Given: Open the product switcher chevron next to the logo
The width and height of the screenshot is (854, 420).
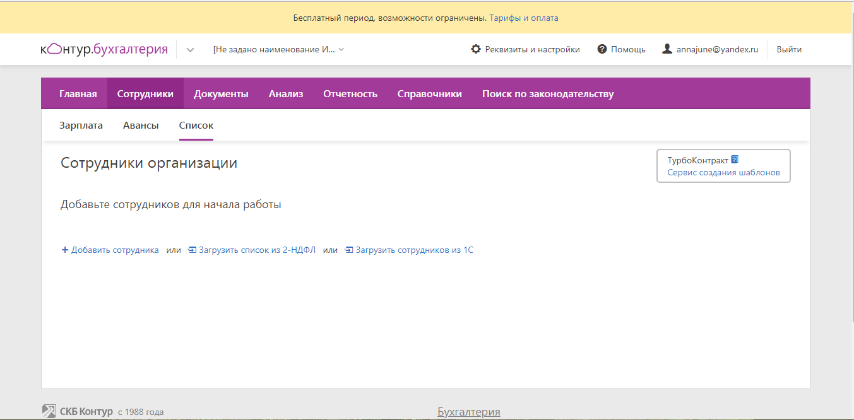Looking at the screenshot, I should [190, 50].
